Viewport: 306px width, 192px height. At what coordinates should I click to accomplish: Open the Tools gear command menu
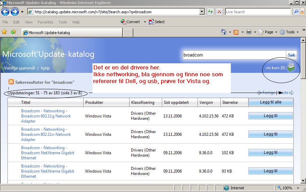click(x=289, y=32)
